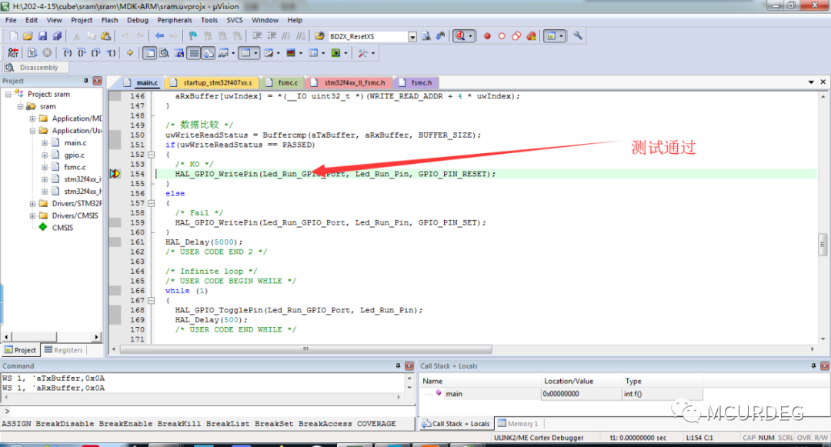Click the Show Next Statement arrow icon

pyautogui.click(x=129, y=53)
